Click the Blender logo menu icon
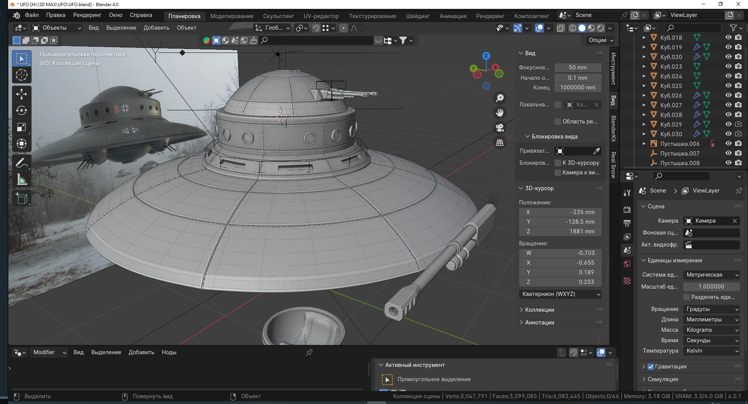Image resolution: width=748 pixels, height=404 pixels. (x=16, y=15)
